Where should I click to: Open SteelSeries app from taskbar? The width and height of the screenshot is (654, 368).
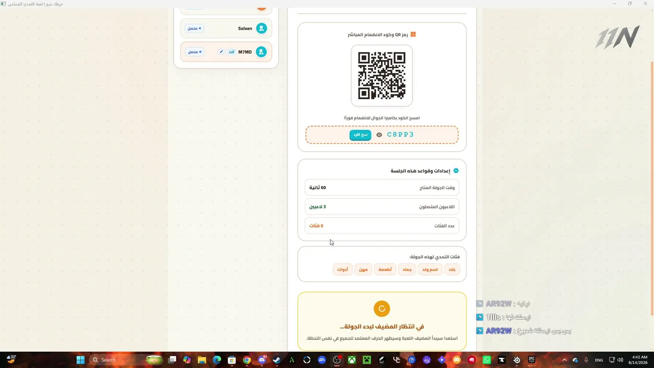coord(517,360)
